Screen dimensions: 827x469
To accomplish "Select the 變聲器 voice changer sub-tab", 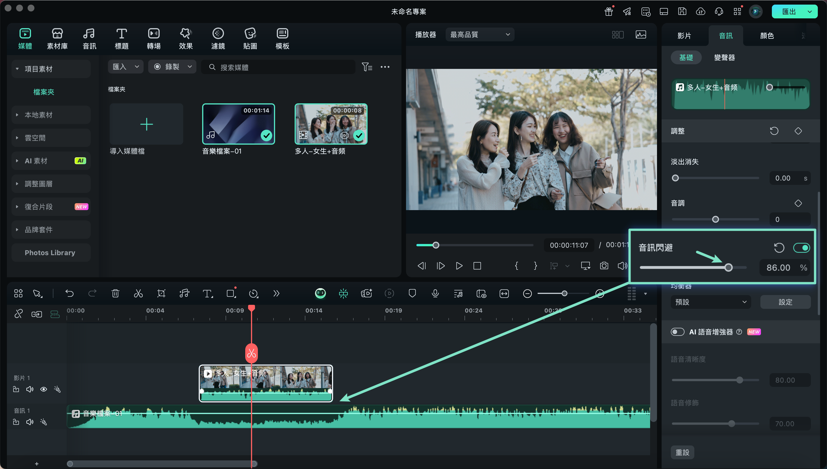I will click(724, 57).
